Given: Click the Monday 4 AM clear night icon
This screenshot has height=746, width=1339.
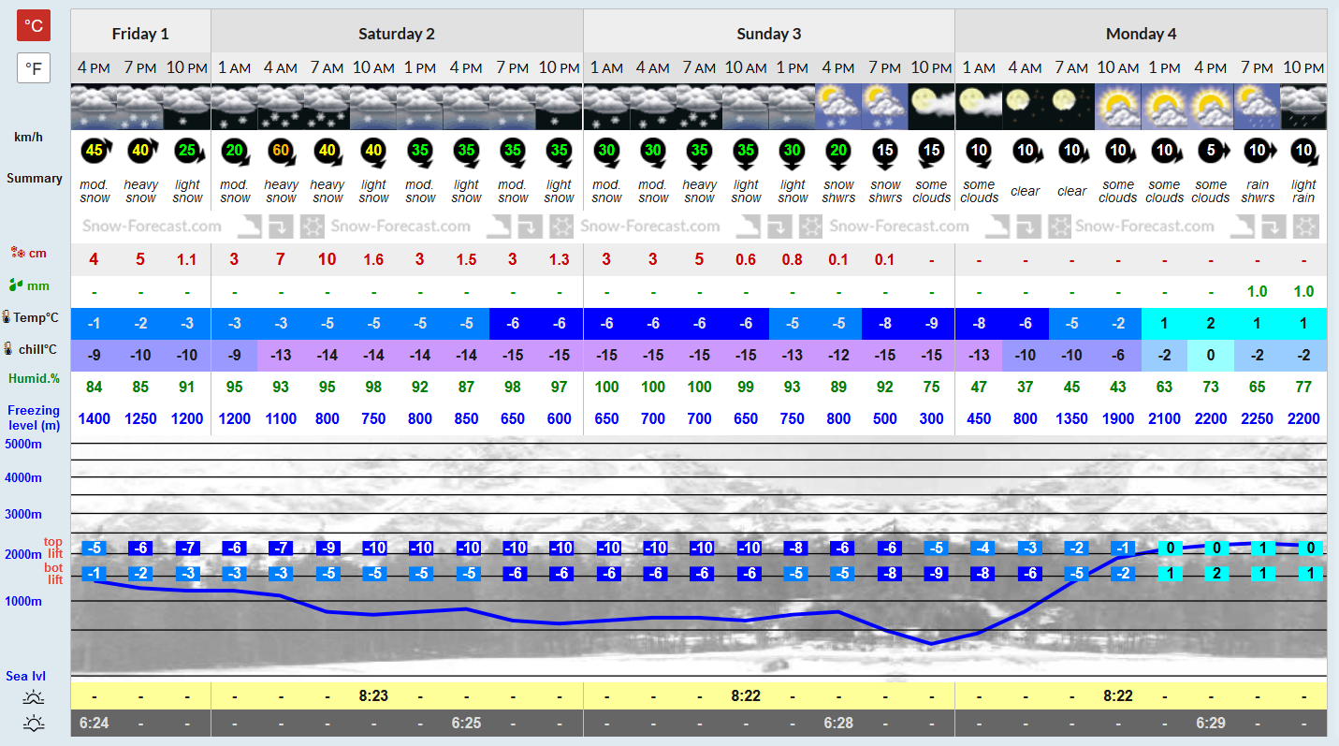Looking at the screenshot, I should [x=1025, y=107].
